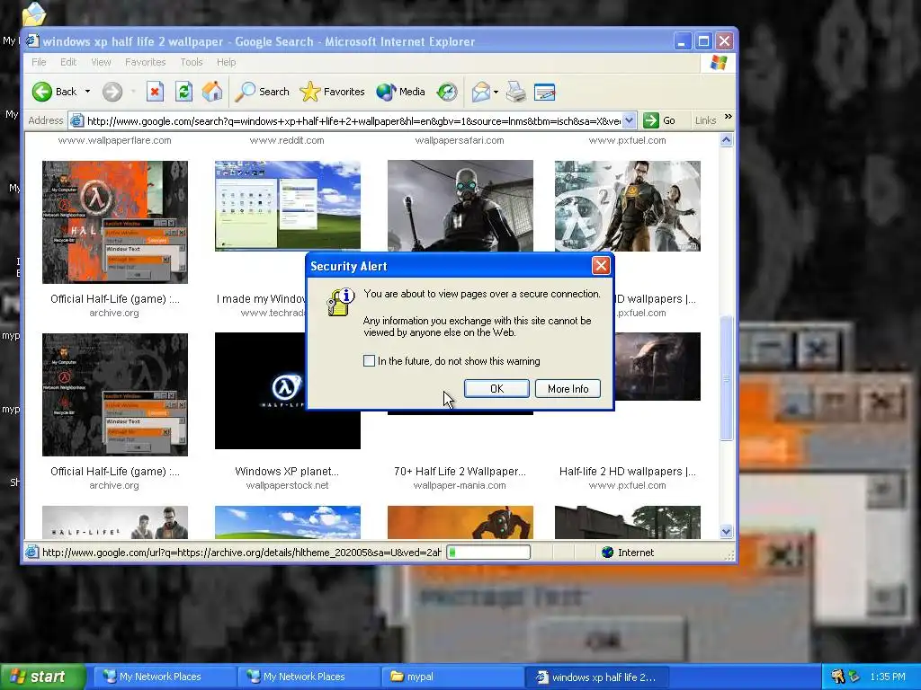Click the '70+ Half Life 2 Wallpaper...' link

tap(460, 471)
